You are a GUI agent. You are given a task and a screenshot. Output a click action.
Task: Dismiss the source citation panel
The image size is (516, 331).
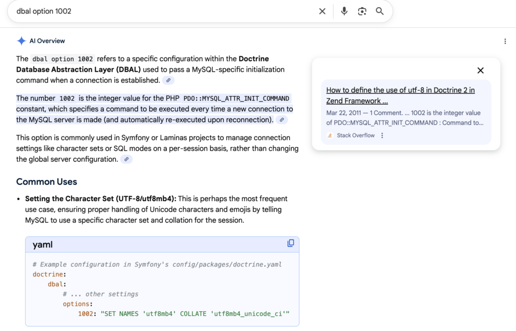tap(480, 71)
